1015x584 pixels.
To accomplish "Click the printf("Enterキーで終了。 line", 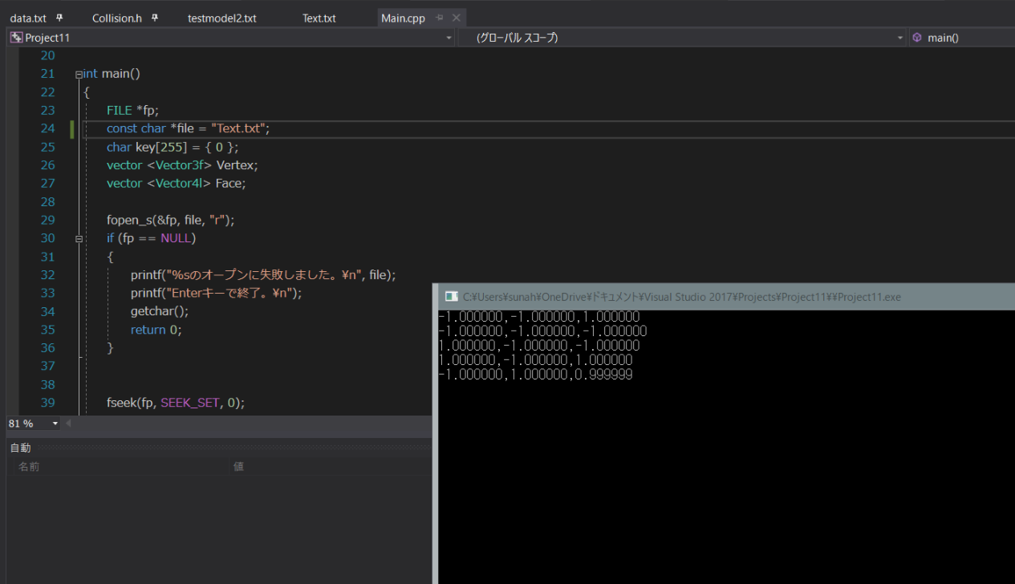I will click(x=217, y=293).
